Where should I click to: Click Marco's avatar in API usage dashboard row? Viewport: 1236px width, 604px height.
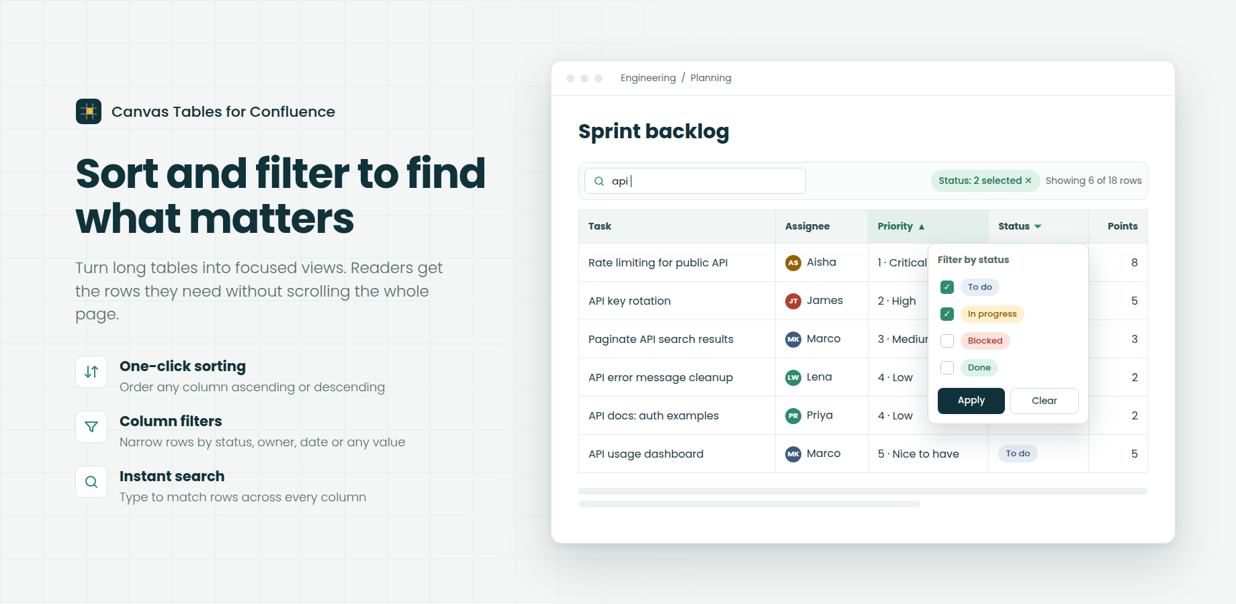coord(793,454)
